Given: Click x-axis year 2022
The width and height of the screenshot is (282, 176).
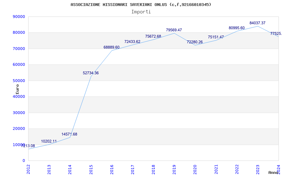Looking at the screenshot, I should (237, 170).
